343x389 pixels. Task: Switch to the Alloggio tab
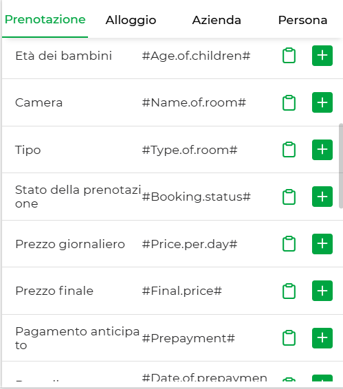(131, 20)
